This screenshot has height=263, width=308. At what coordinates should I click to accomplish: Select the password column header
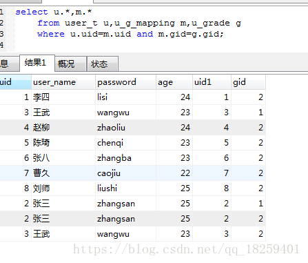(125, 82)
